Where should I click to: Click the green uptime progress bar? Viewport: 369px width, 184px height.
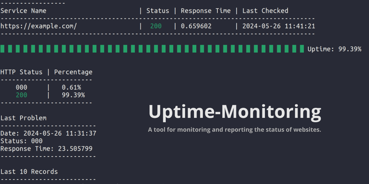pos(152,49)
